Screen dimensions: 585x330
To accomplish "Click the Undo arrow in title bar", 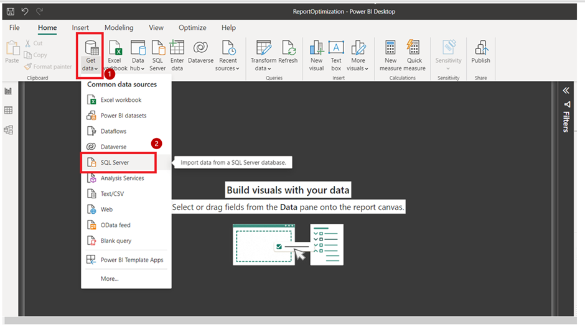I will pos(25,11).
